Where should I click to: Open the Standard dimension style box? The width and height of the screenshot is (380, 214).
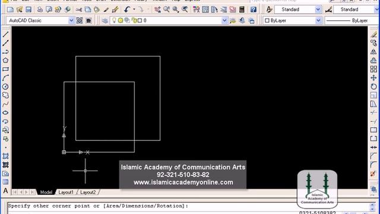[x=356, y=10]
